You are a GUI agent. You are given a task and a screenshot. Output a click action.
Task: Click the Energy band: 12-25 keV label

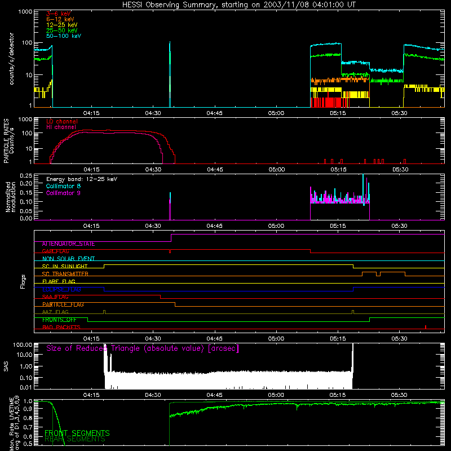click(82, 179)
